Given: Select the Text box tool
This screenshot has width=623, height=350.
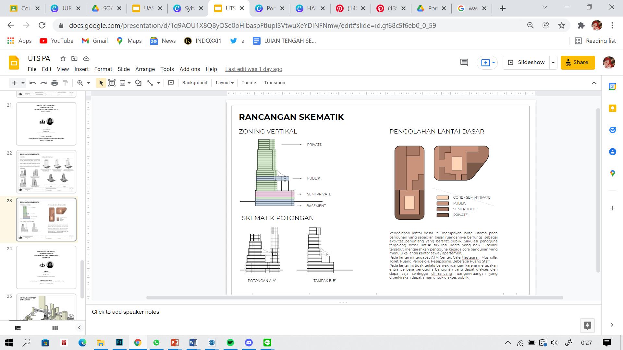Looking at the screenshot, I should [112, 83].
